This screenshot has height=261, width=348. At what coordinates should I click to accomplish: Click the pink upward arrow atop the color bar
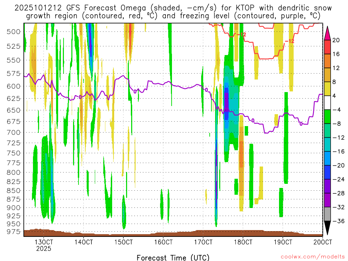(x=327, y=33)
